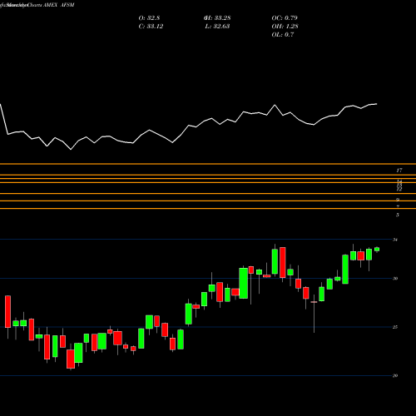416x416 pixels.
Task: Click the doji candle with the longest lower wick
Action: pos(314,302)
